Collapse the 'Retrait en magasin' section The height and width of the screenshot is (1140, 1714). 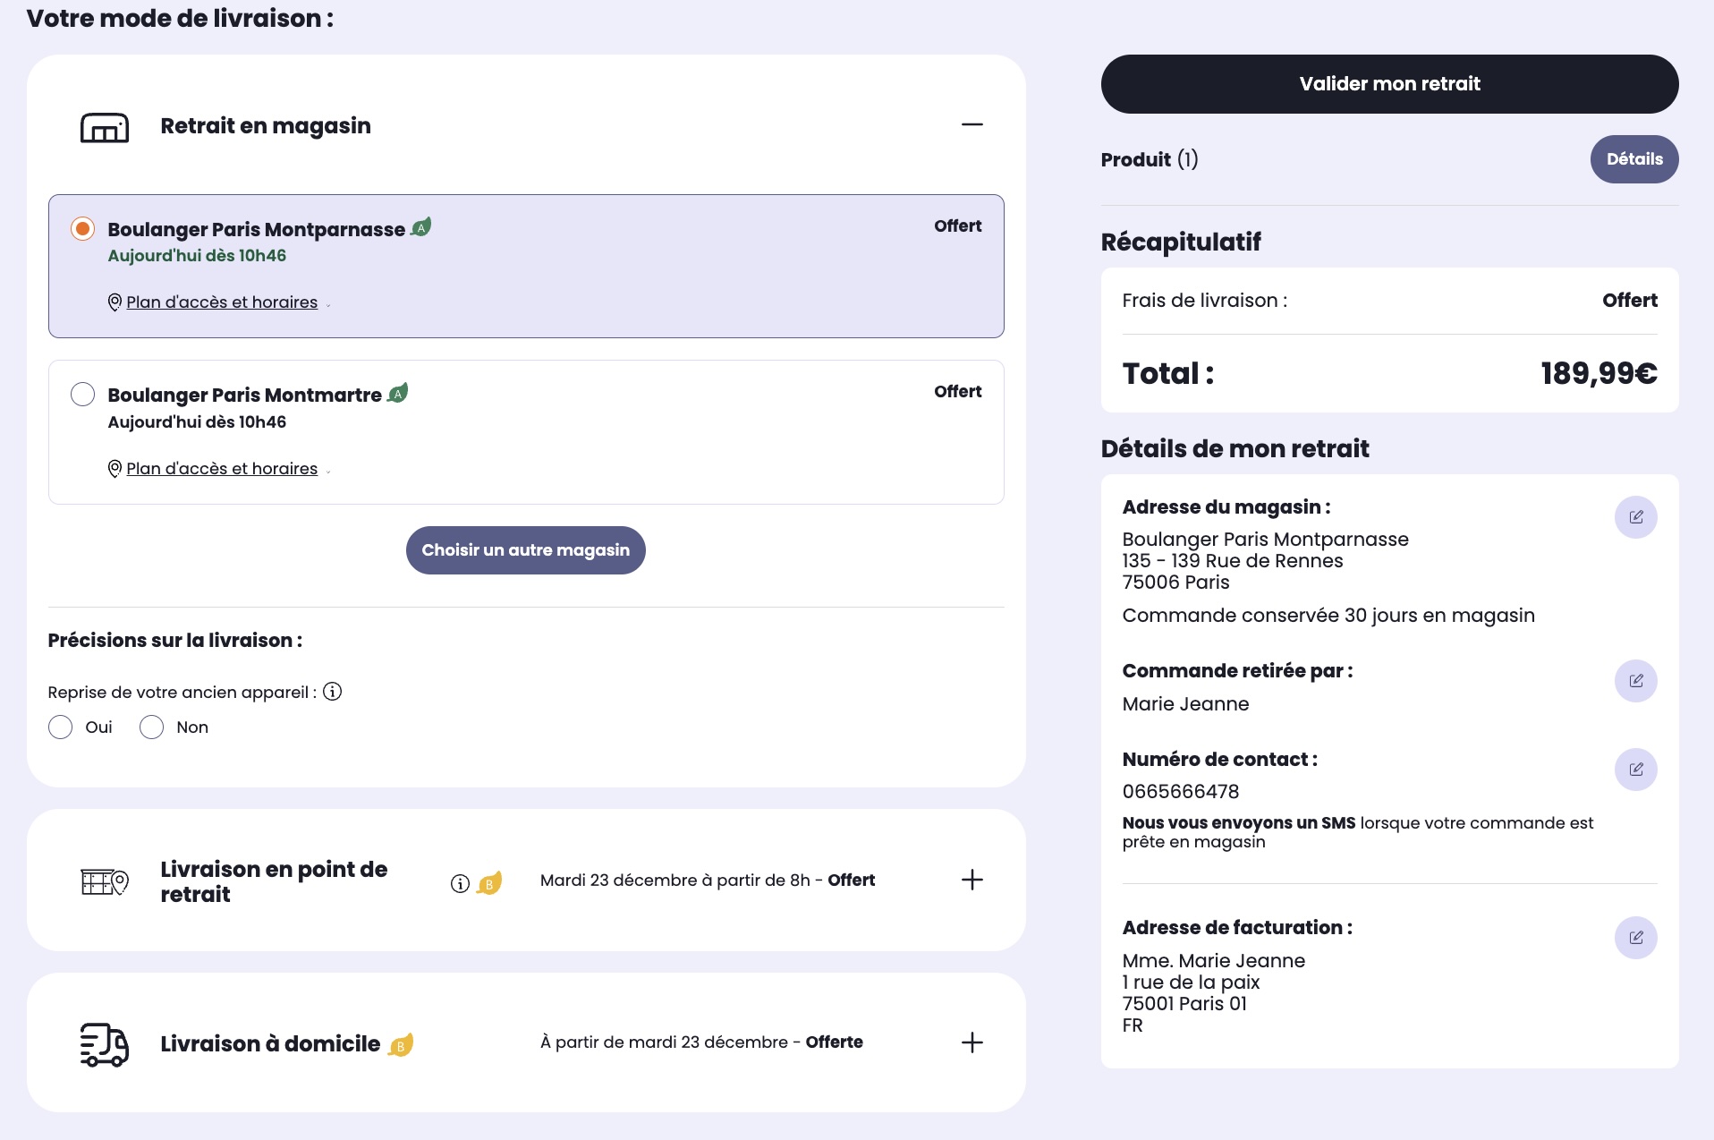972,125
